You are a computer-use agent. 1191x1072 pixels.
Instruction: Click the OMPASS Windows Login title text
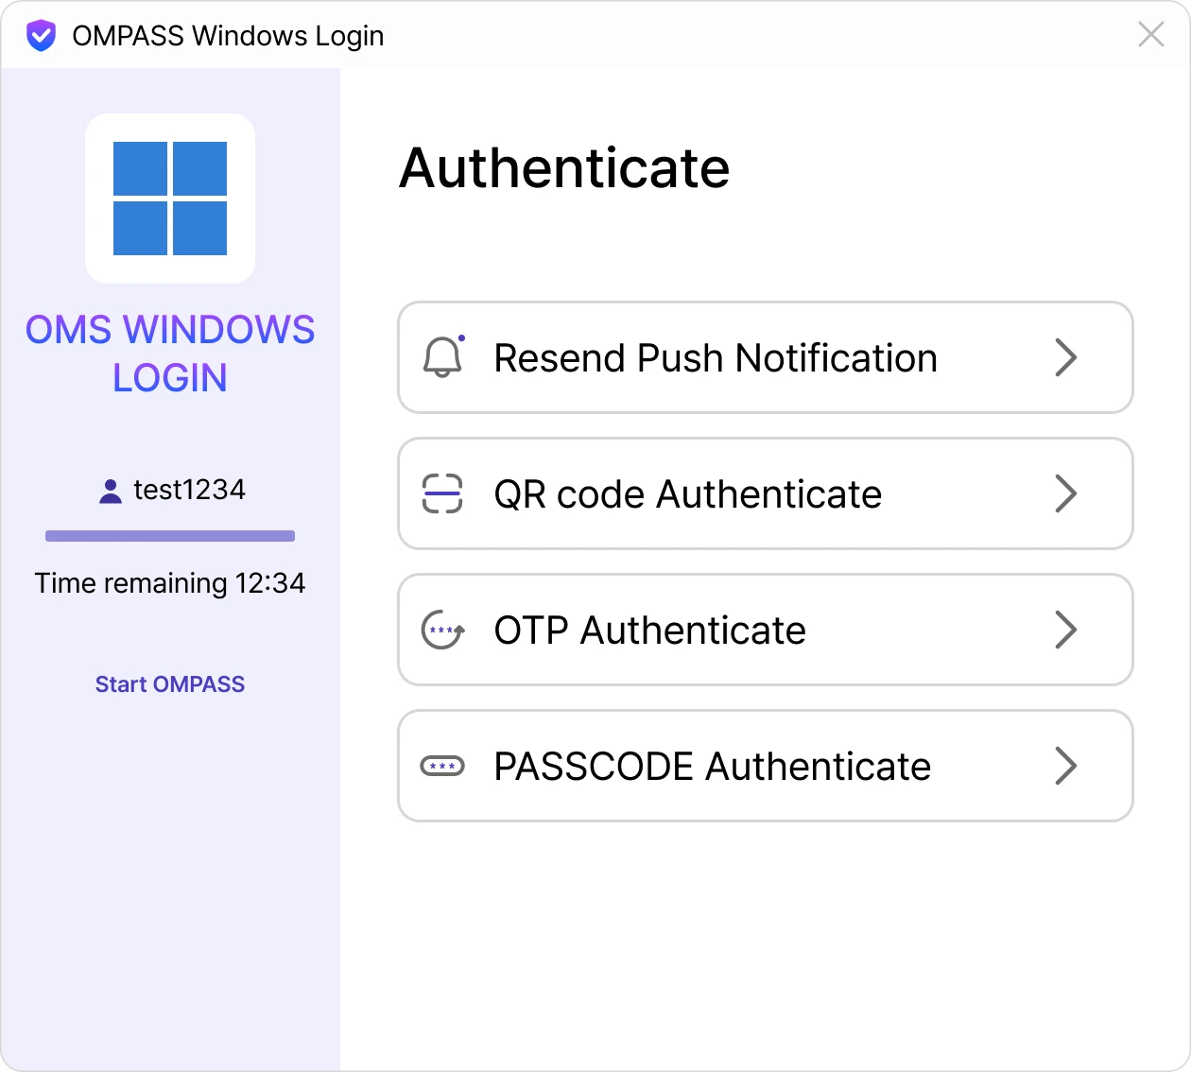[229, 36]
